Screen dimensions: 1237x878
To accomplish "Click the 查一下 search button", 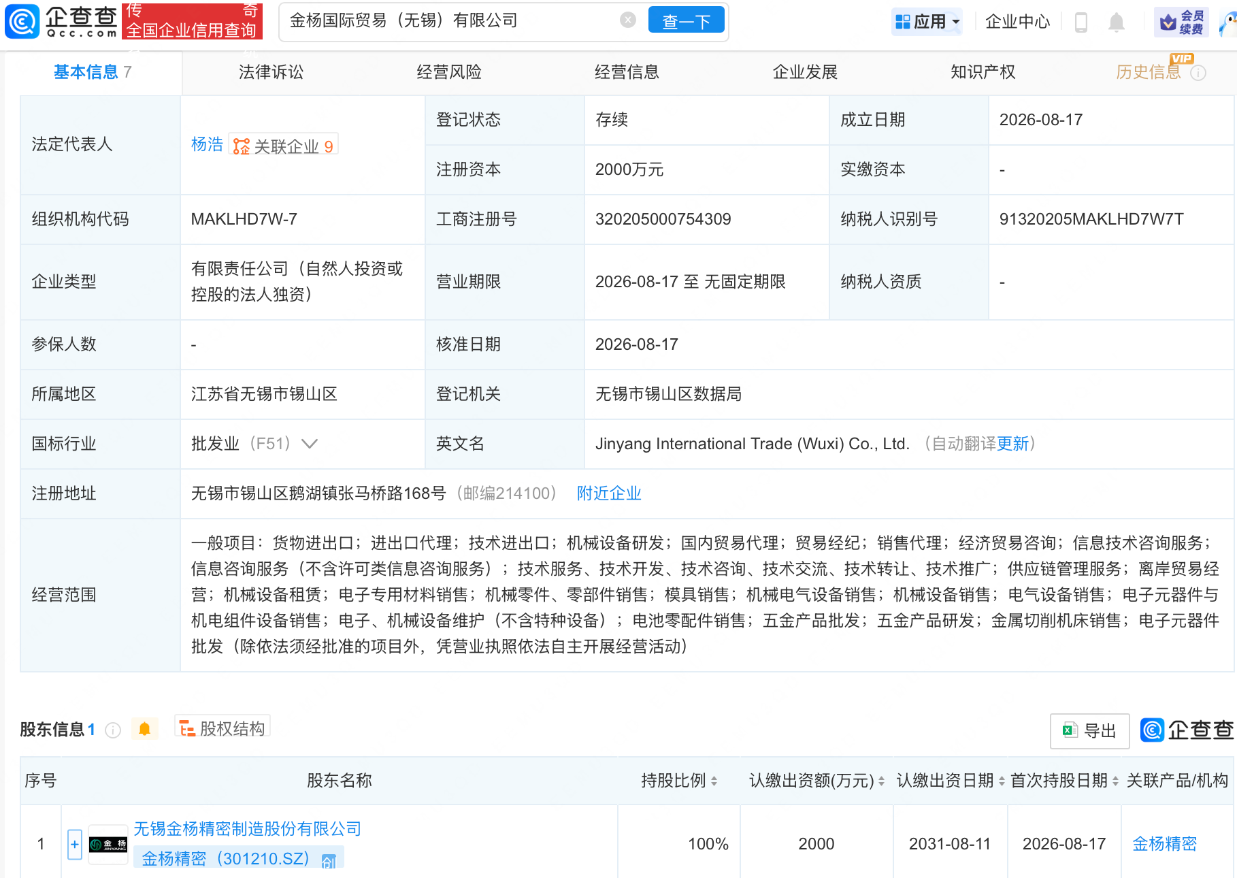I will point(686,21).
